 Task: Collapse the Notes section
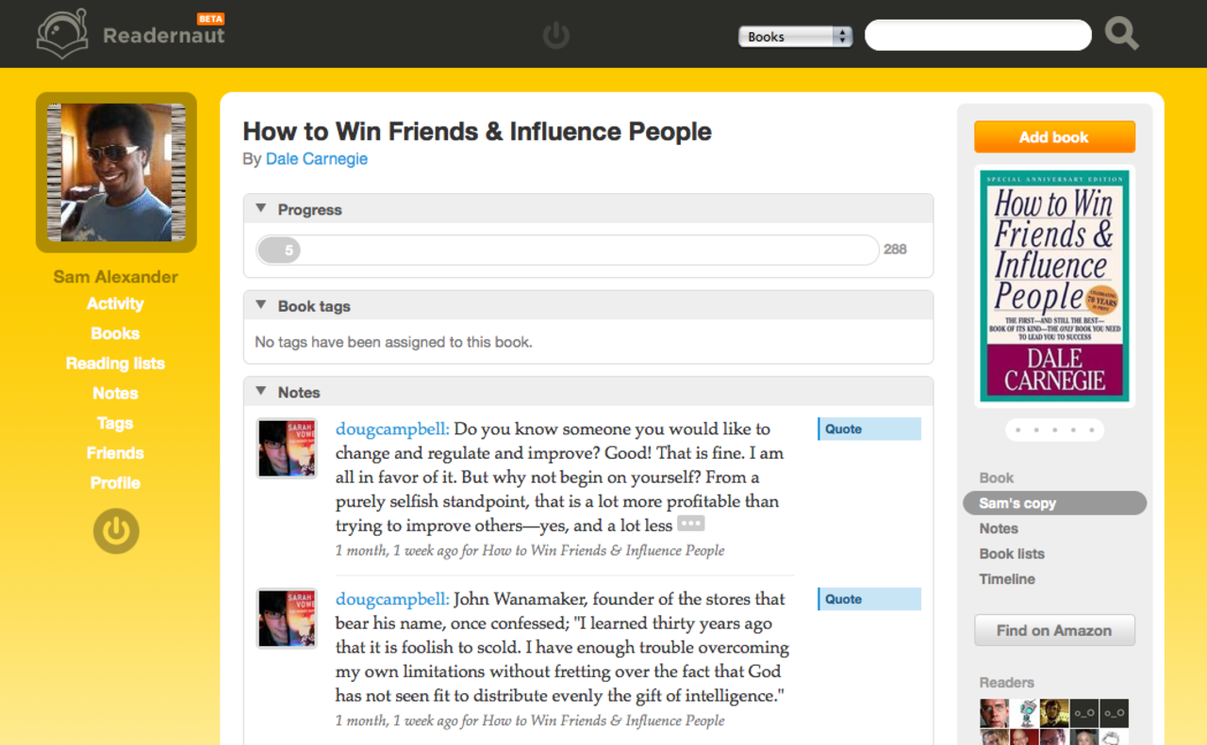(x=261, y=392)
